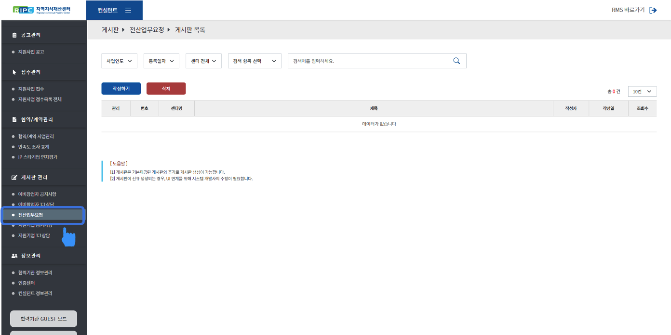The width and height of the screenshot is (671, 335).
Task: Click the RMS 바로가기 exit icon
Action: click(653, 10)
